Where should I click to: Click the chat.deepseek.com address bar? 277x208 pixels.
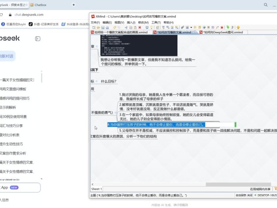click(x=29, y=15)
